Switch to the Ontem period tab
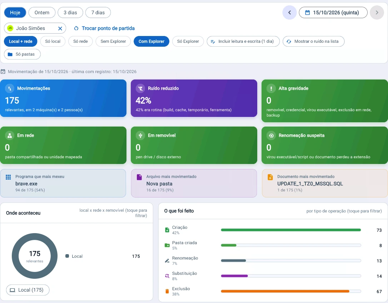 click(42, 12)
